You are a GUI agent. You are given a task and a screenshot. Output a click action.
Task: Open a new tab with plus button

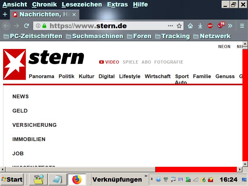[x=5, y=14]
